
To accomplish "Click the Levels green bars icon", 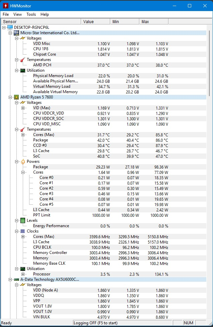I will click(23, 220).
